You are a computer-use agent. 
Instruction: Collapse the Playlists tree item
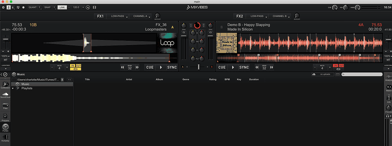click(13, 88)
